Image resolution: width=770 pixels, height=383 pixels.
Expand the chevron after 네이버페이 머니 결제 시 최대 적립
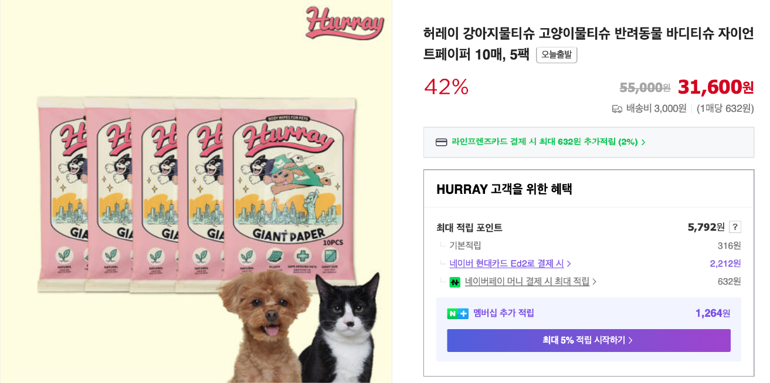point(594,282)
